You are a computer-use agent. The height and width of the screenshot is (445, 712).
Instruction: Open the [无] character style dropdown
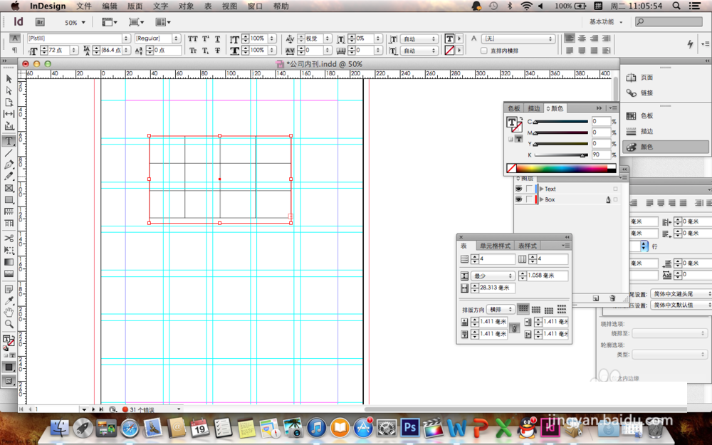point(518,39)
